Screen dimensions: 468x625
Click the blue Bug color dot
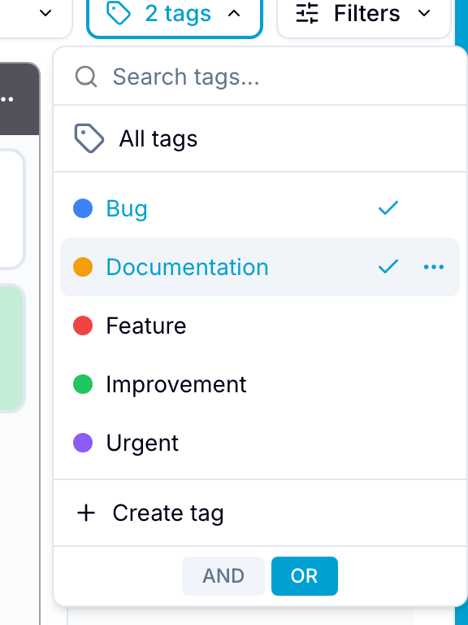pyautogui.click(x=83, y=208)
